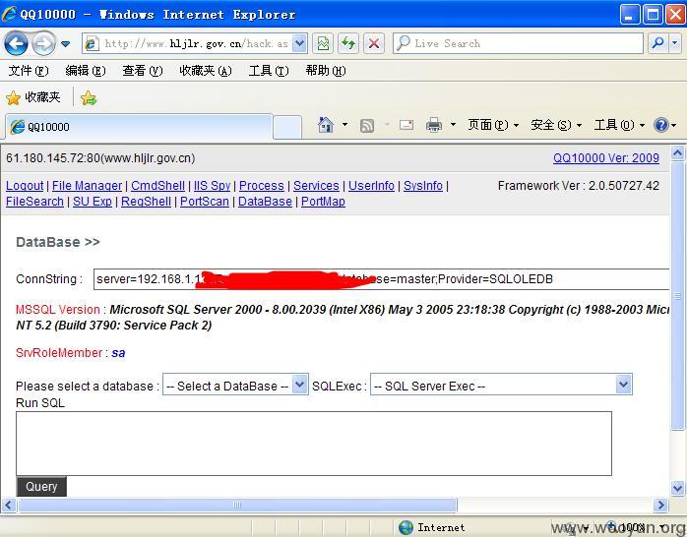687x537 pixels.
Task: Open the Process link
Action: tap(262, 186)
